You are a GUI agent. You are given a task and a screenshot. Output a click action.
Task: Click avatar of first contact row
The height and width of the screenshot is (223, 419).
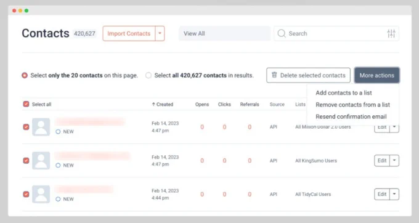(x=41, y=127)
